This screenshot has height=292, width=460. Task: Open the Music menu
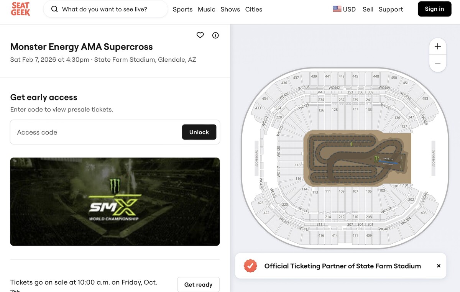point(206,9)
